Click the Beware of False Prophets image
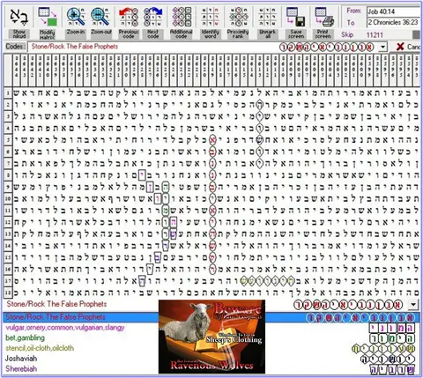 (211, 337)
